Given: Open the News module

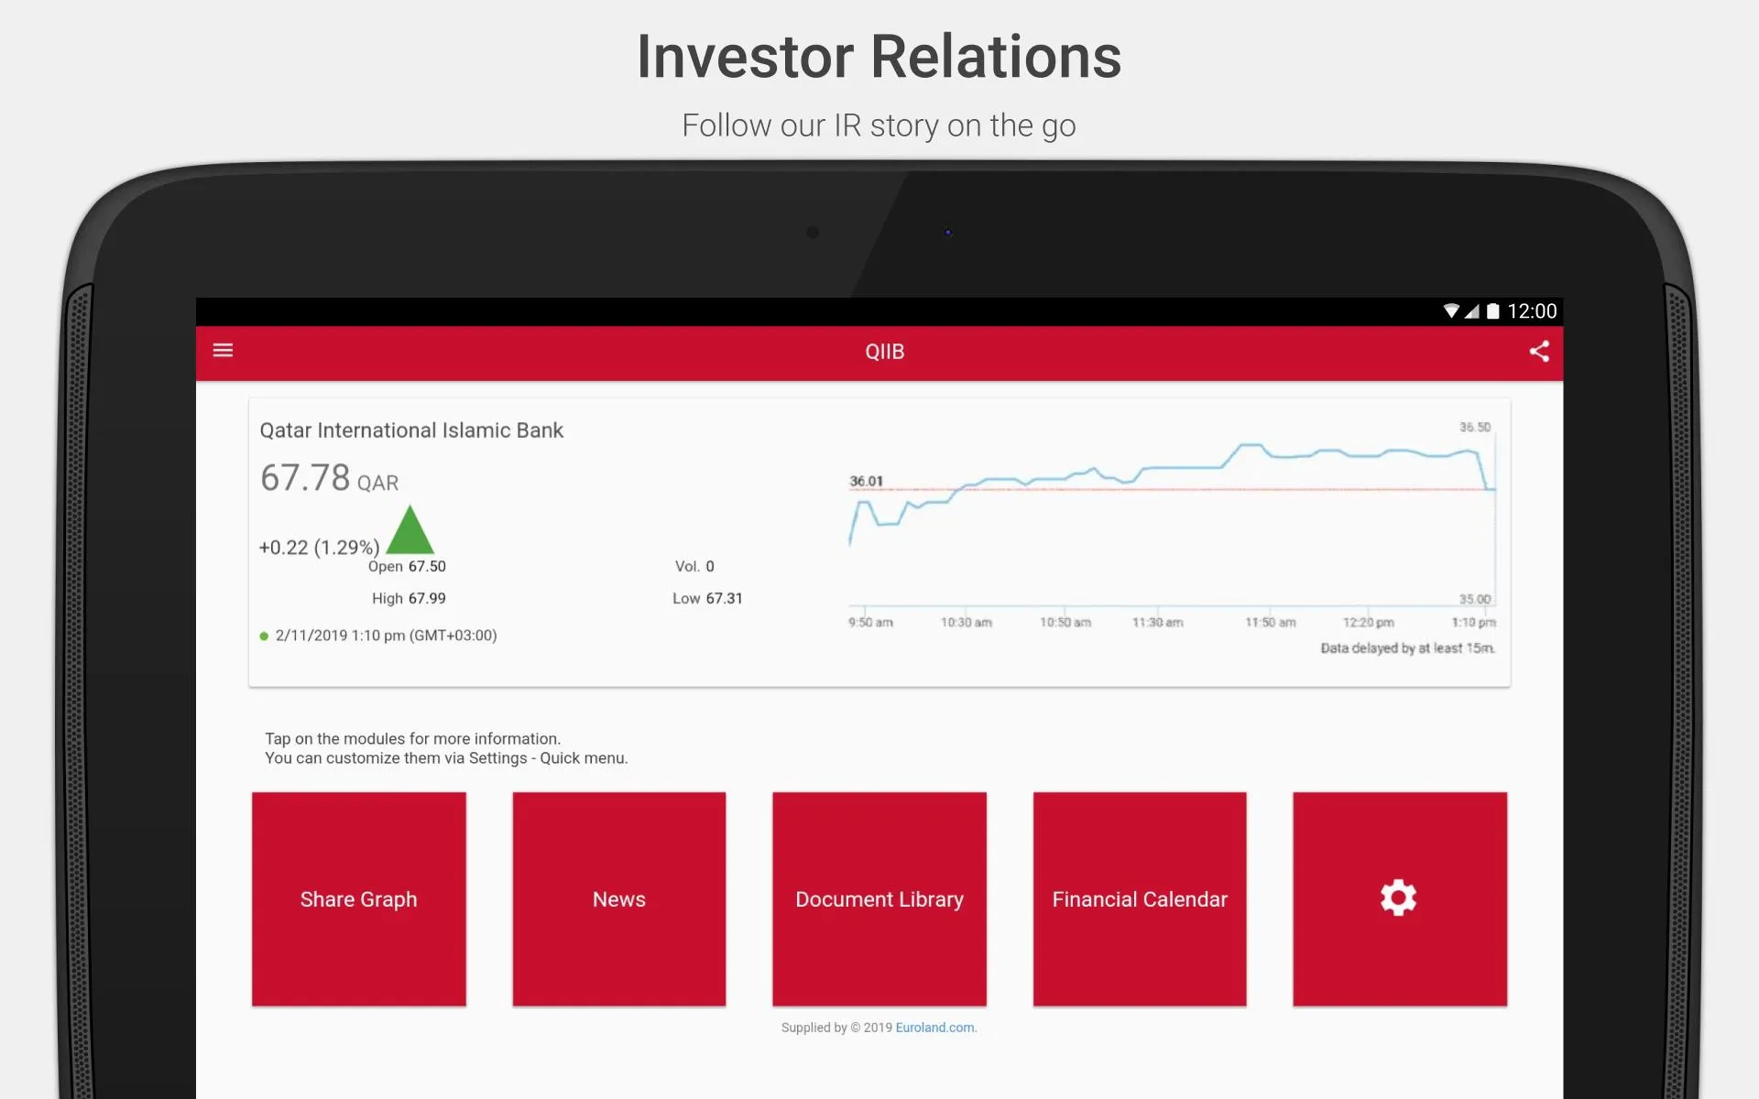Looking at the screenshot, I should tap(618, 899).
